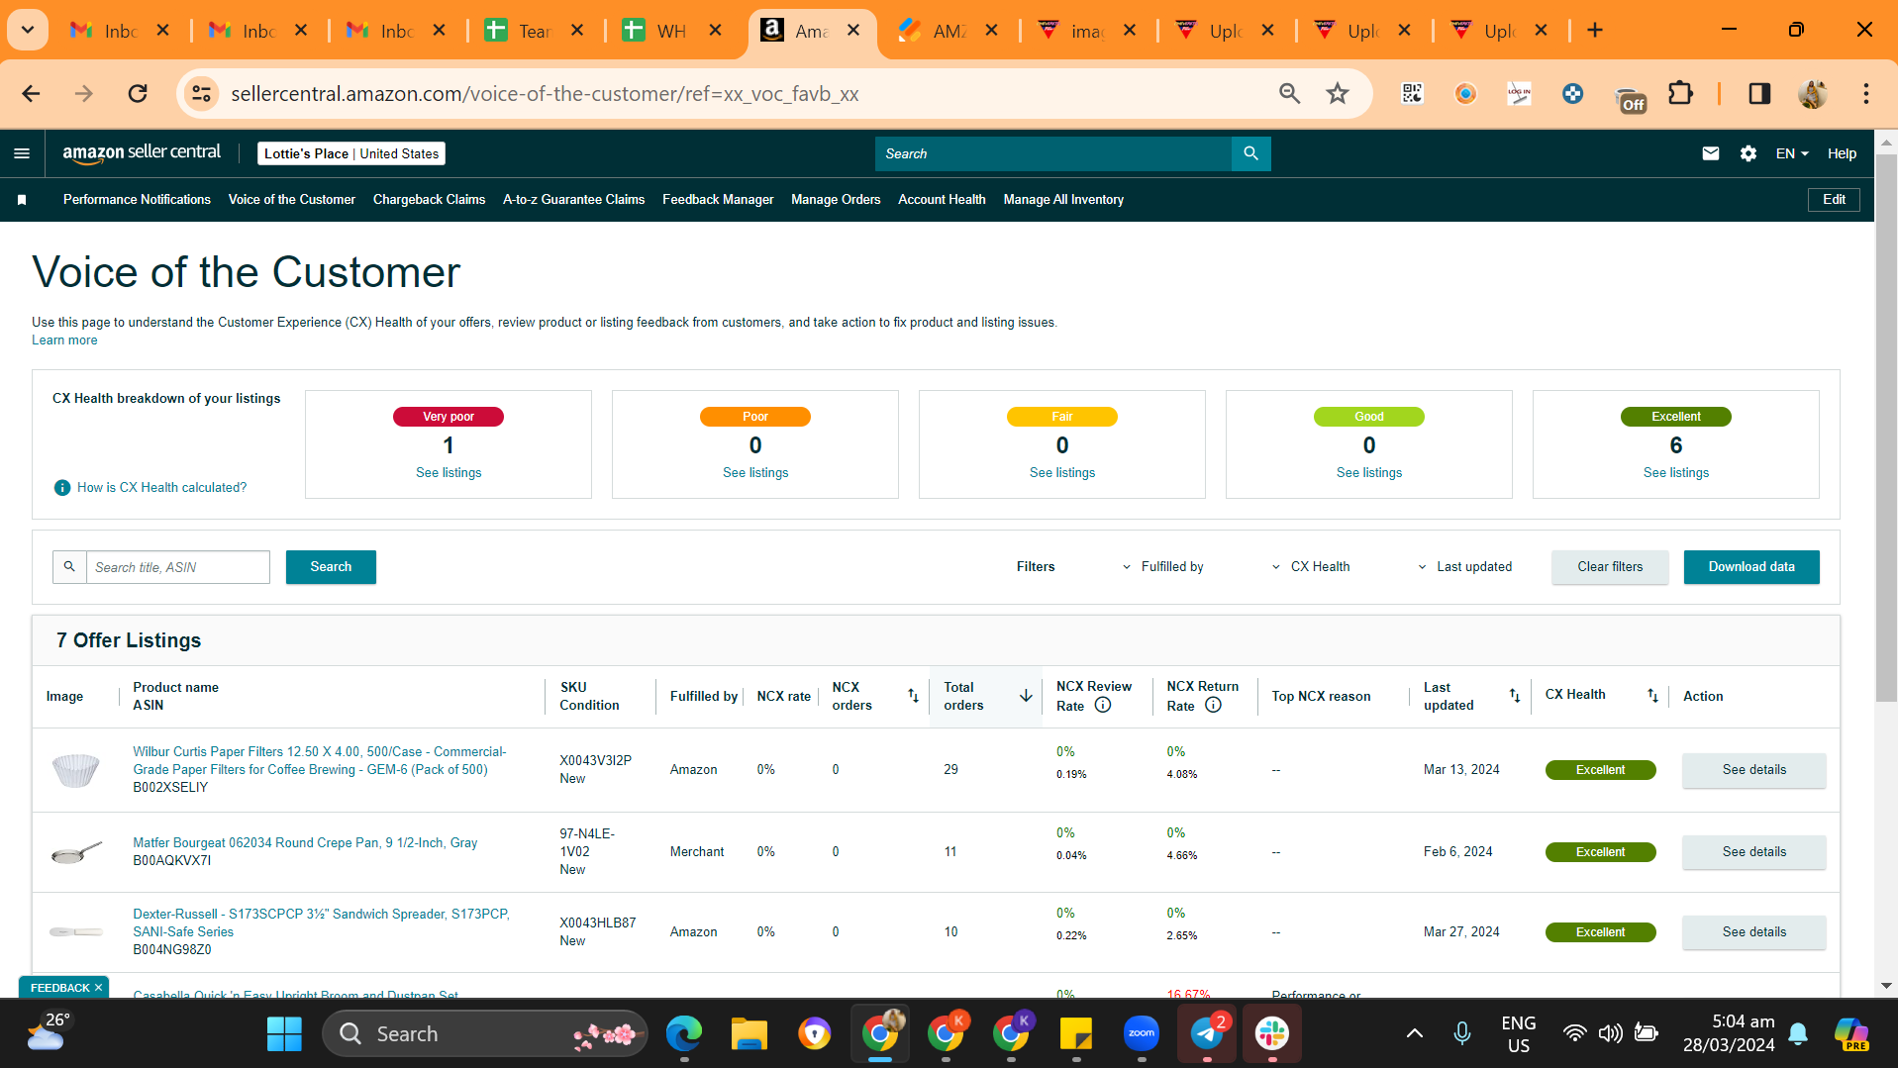Open the Messages envelope icon
This screenshot has height=1068, width=1898.
(x=1710, y=153)
